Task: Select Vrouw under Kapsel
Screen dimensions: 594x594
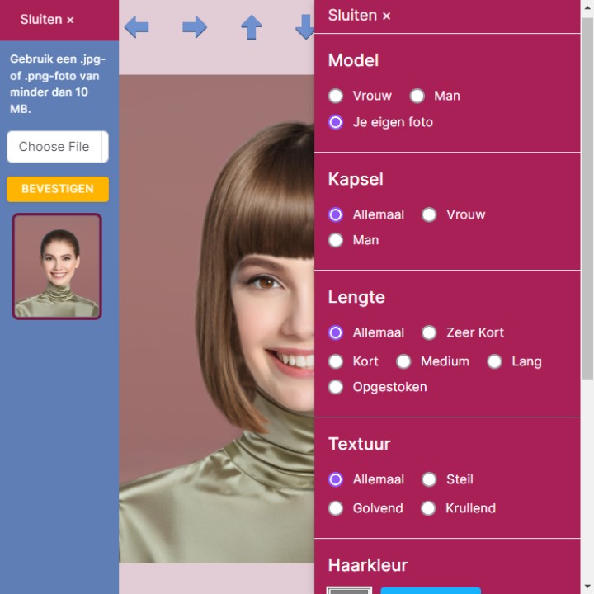Action: 429,214
